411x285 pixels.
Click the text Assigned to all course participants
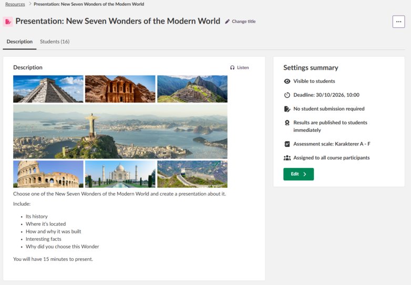332,158
